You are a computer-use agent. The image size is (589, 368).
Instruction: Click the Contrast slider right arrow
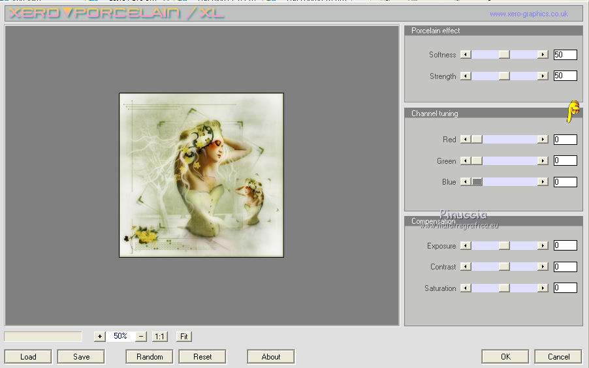[543, 267]
